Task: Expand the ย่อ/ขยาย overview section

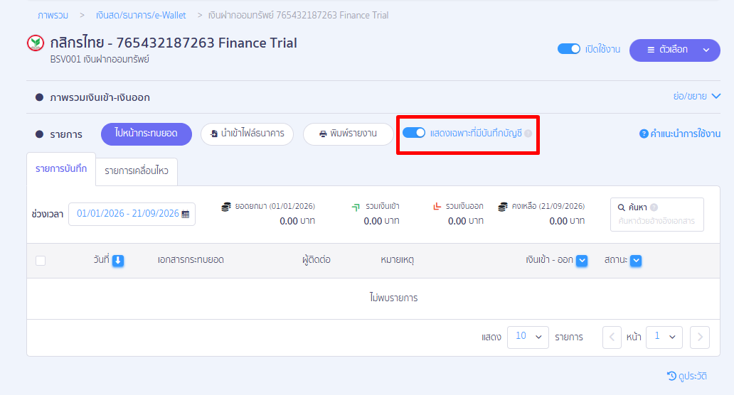Action: (x=696, y=97)
